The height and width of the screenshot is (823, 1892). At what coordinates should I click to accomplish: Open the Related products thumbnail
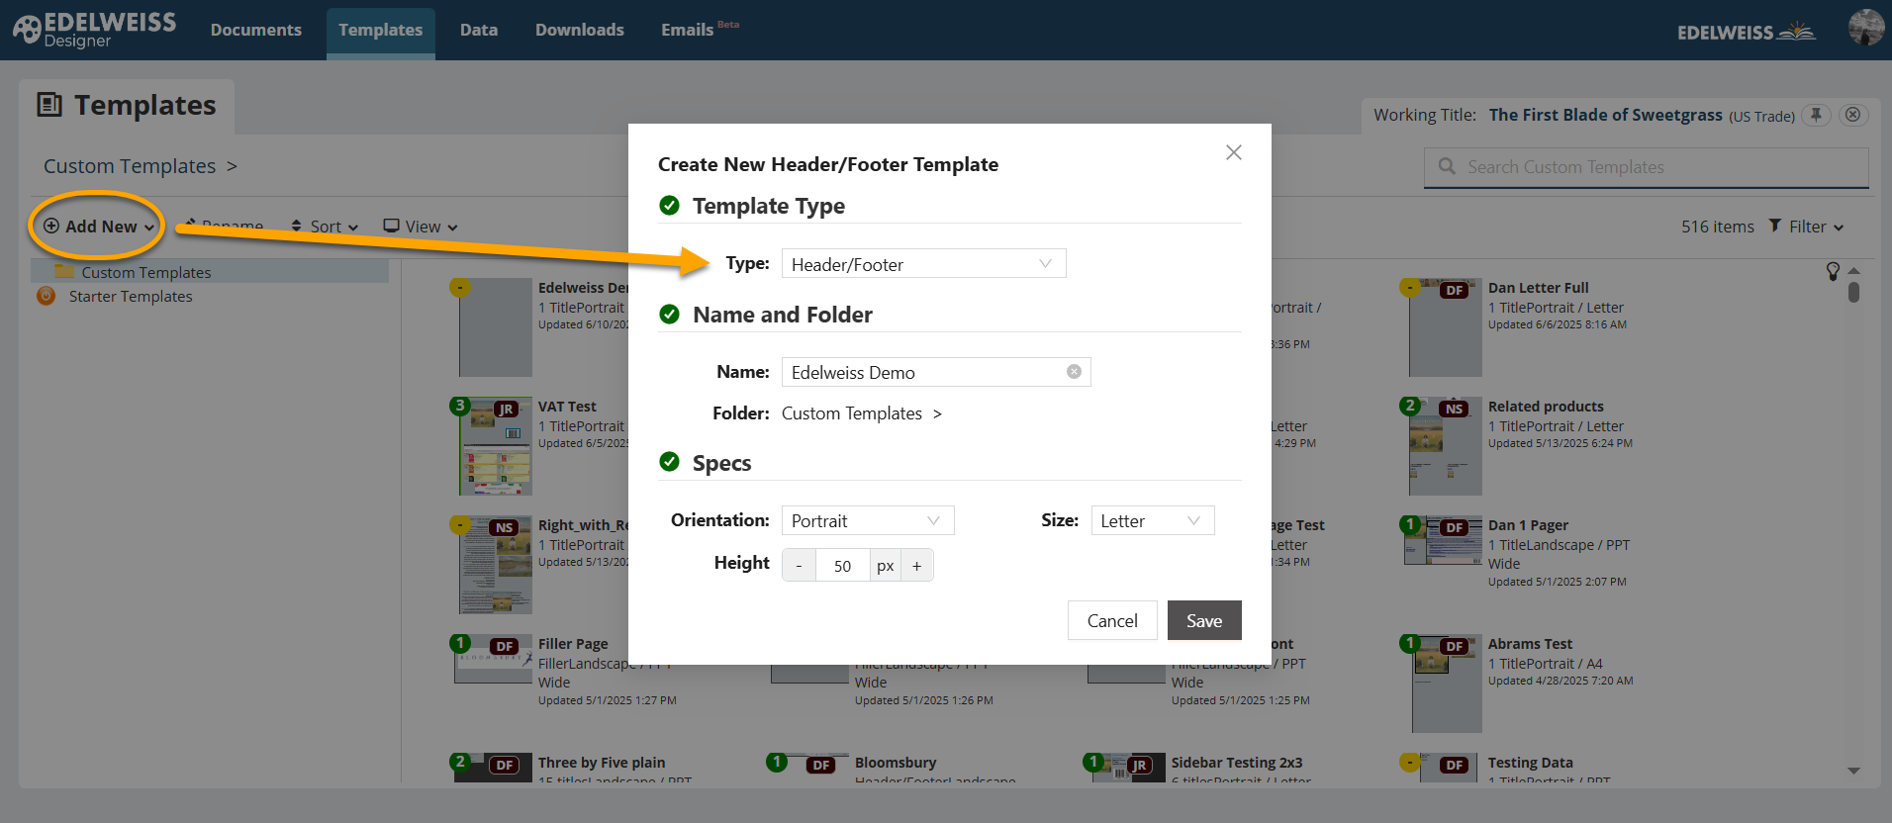pos(1446,446)
